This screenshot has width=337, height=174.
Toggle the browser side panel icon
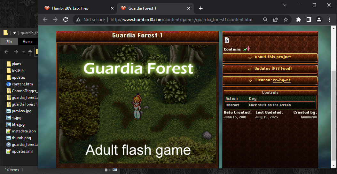(309, 20)
